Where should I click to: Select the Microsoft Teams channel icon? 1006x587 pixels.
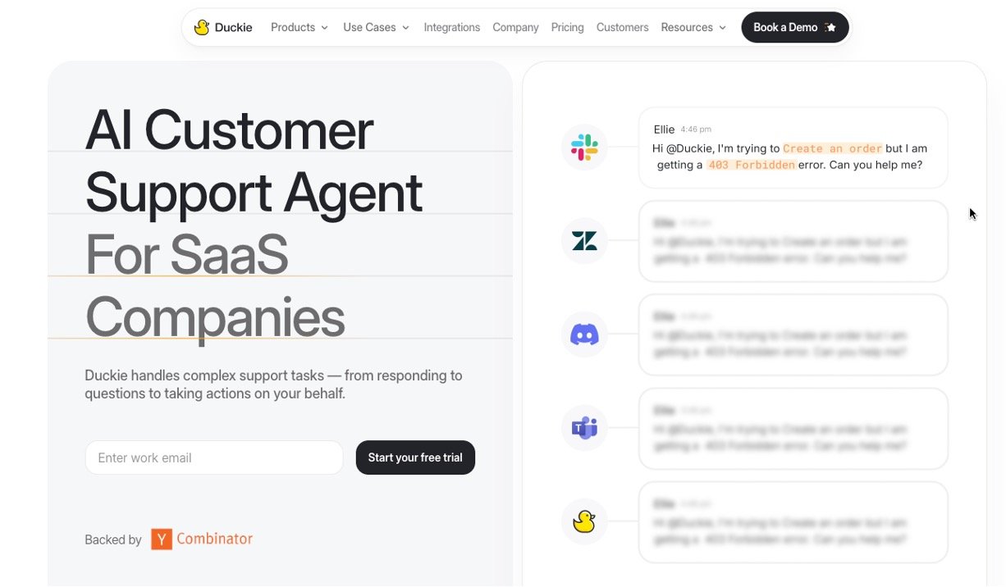584,428
